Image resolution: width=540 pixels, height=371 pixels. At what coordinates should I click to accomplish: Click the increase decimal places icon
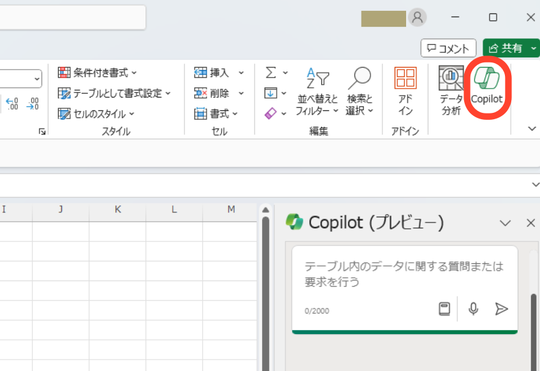click(12, 103)
